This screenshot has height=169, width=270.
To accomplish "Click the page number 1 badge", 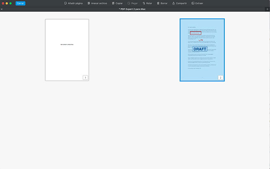I will coord(85,78).
